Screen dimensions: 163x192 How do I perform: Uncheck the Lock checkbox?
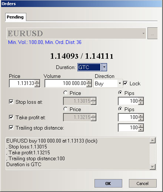coord(125,83)
